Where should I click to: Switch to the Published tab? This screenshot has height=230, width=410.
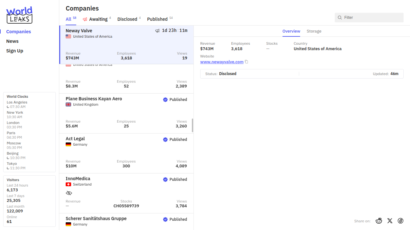[x=160, y=19]
